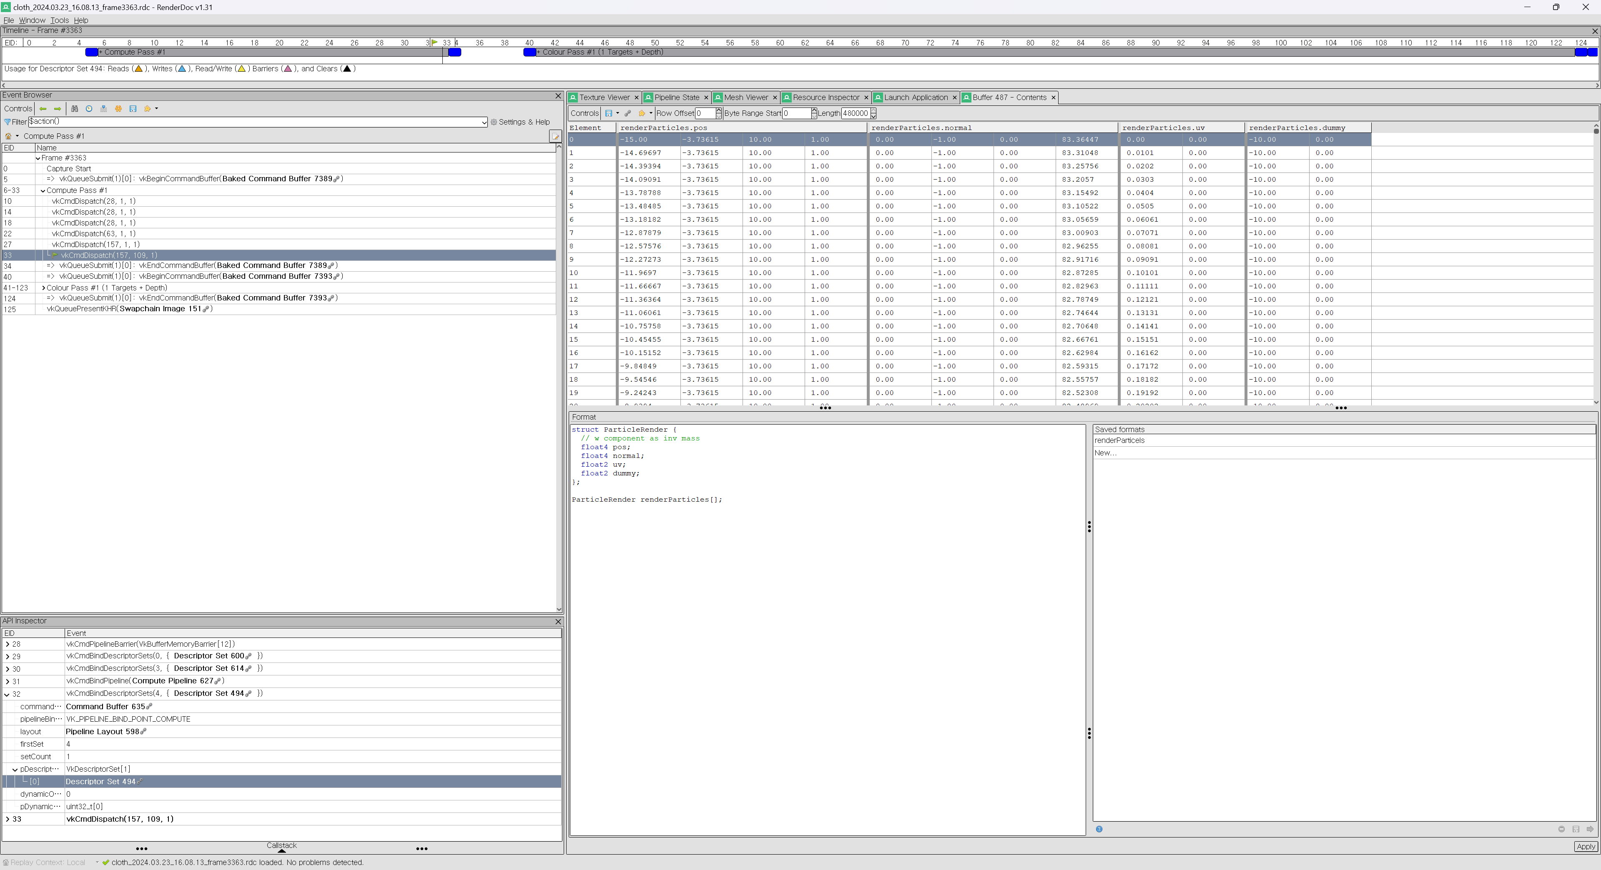Go to next event with green right arrow
1601x870 pixels.
pos(58,109)
